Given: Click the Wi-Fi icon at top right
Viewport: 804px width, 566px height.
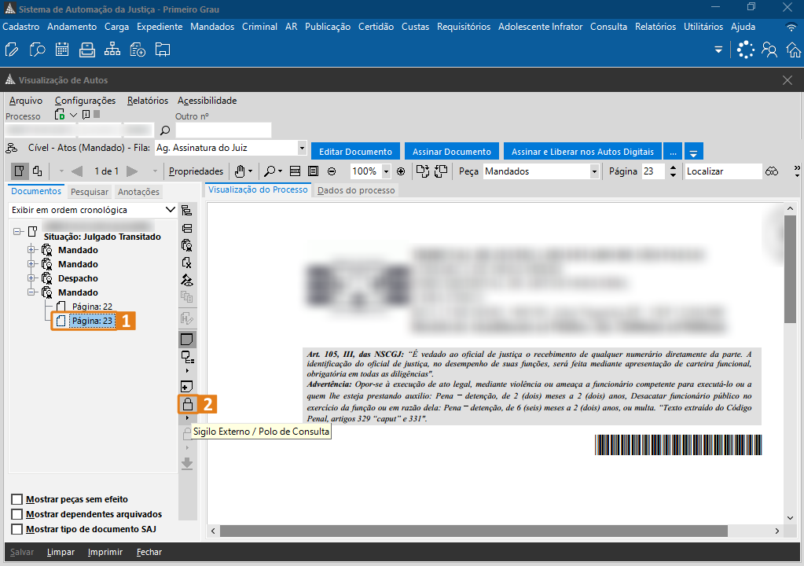Looking at the screenshot, I should pos(791,27).
